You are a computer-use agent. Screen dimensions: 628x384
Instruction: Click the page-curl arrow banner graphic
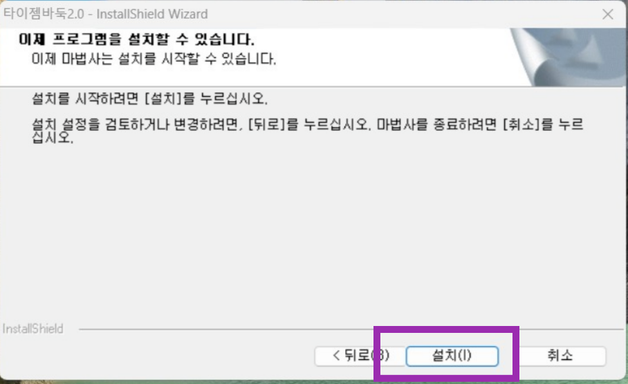568,57
